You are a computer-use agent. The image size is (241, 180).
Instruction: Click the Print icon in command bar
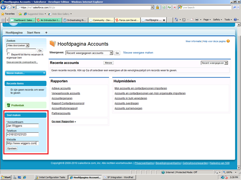point(197,20)
